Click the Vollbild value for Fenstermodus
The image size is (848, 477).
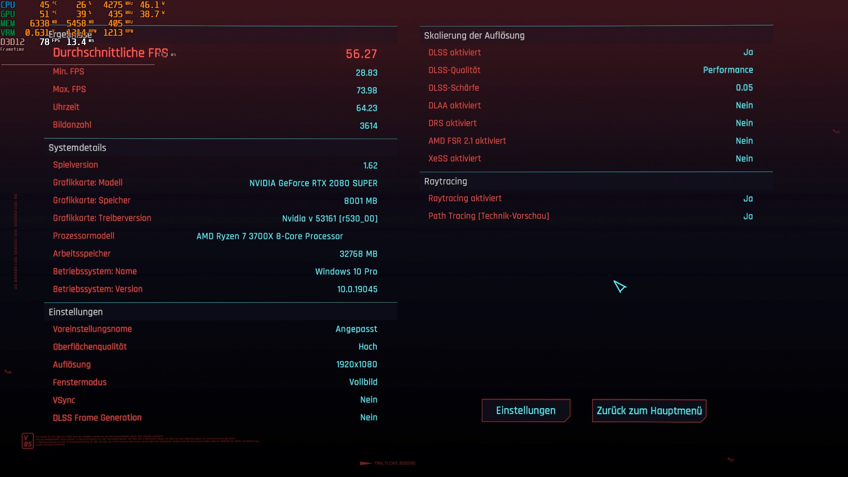pos(363,382)
